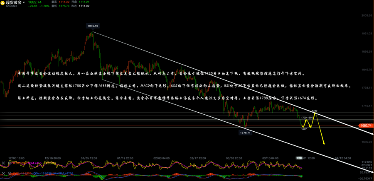This screenshot has width=374, height=181.
Task: Click the 1720 resistance annotation label
Action: pos(315,111)
